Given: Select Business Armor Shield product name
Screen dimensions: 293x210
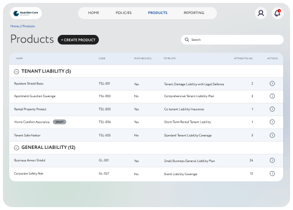Looking at the screenshot, I should point(30,161).
